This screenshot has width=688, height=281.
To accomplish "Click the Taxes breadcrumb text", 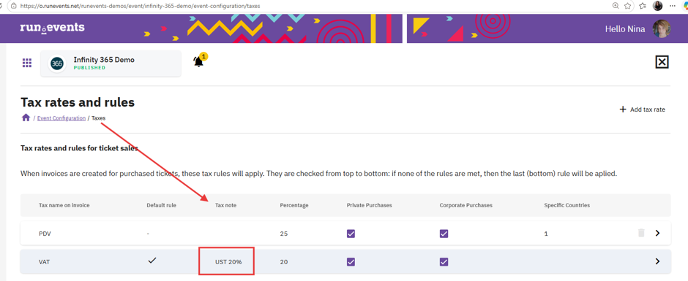I will click(x=98, y=118).
